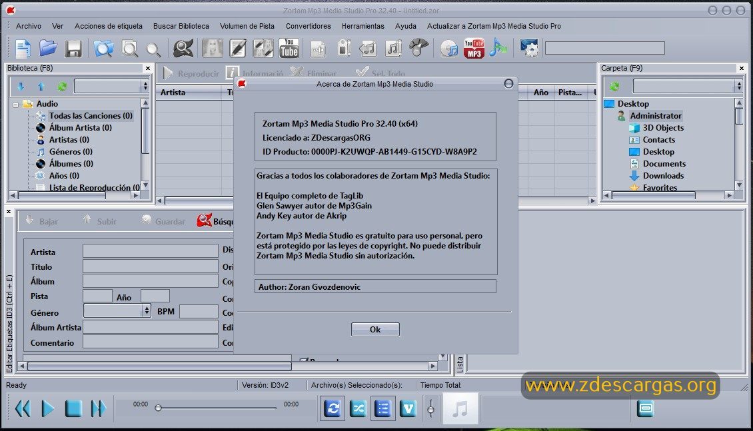753x431 pixels.
Task: Click the dark bird search toolbar icon
Action: pyautogui.click(x=183, y=49)
